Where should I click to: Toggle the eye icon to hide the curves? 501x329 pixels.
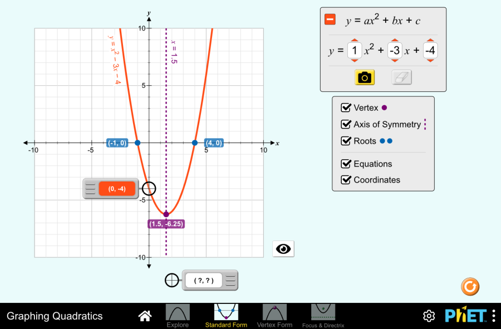pos(283,249)
